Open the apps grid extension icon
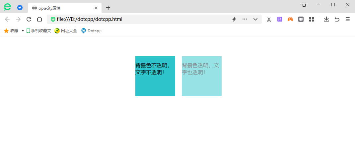Screen dimensions: 355x145 pyautogui.click(x=311, y=19)
